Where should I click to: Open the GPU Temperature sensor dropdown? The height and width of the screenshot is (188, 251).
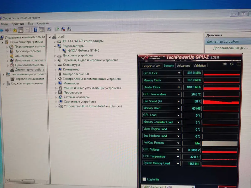179,94
